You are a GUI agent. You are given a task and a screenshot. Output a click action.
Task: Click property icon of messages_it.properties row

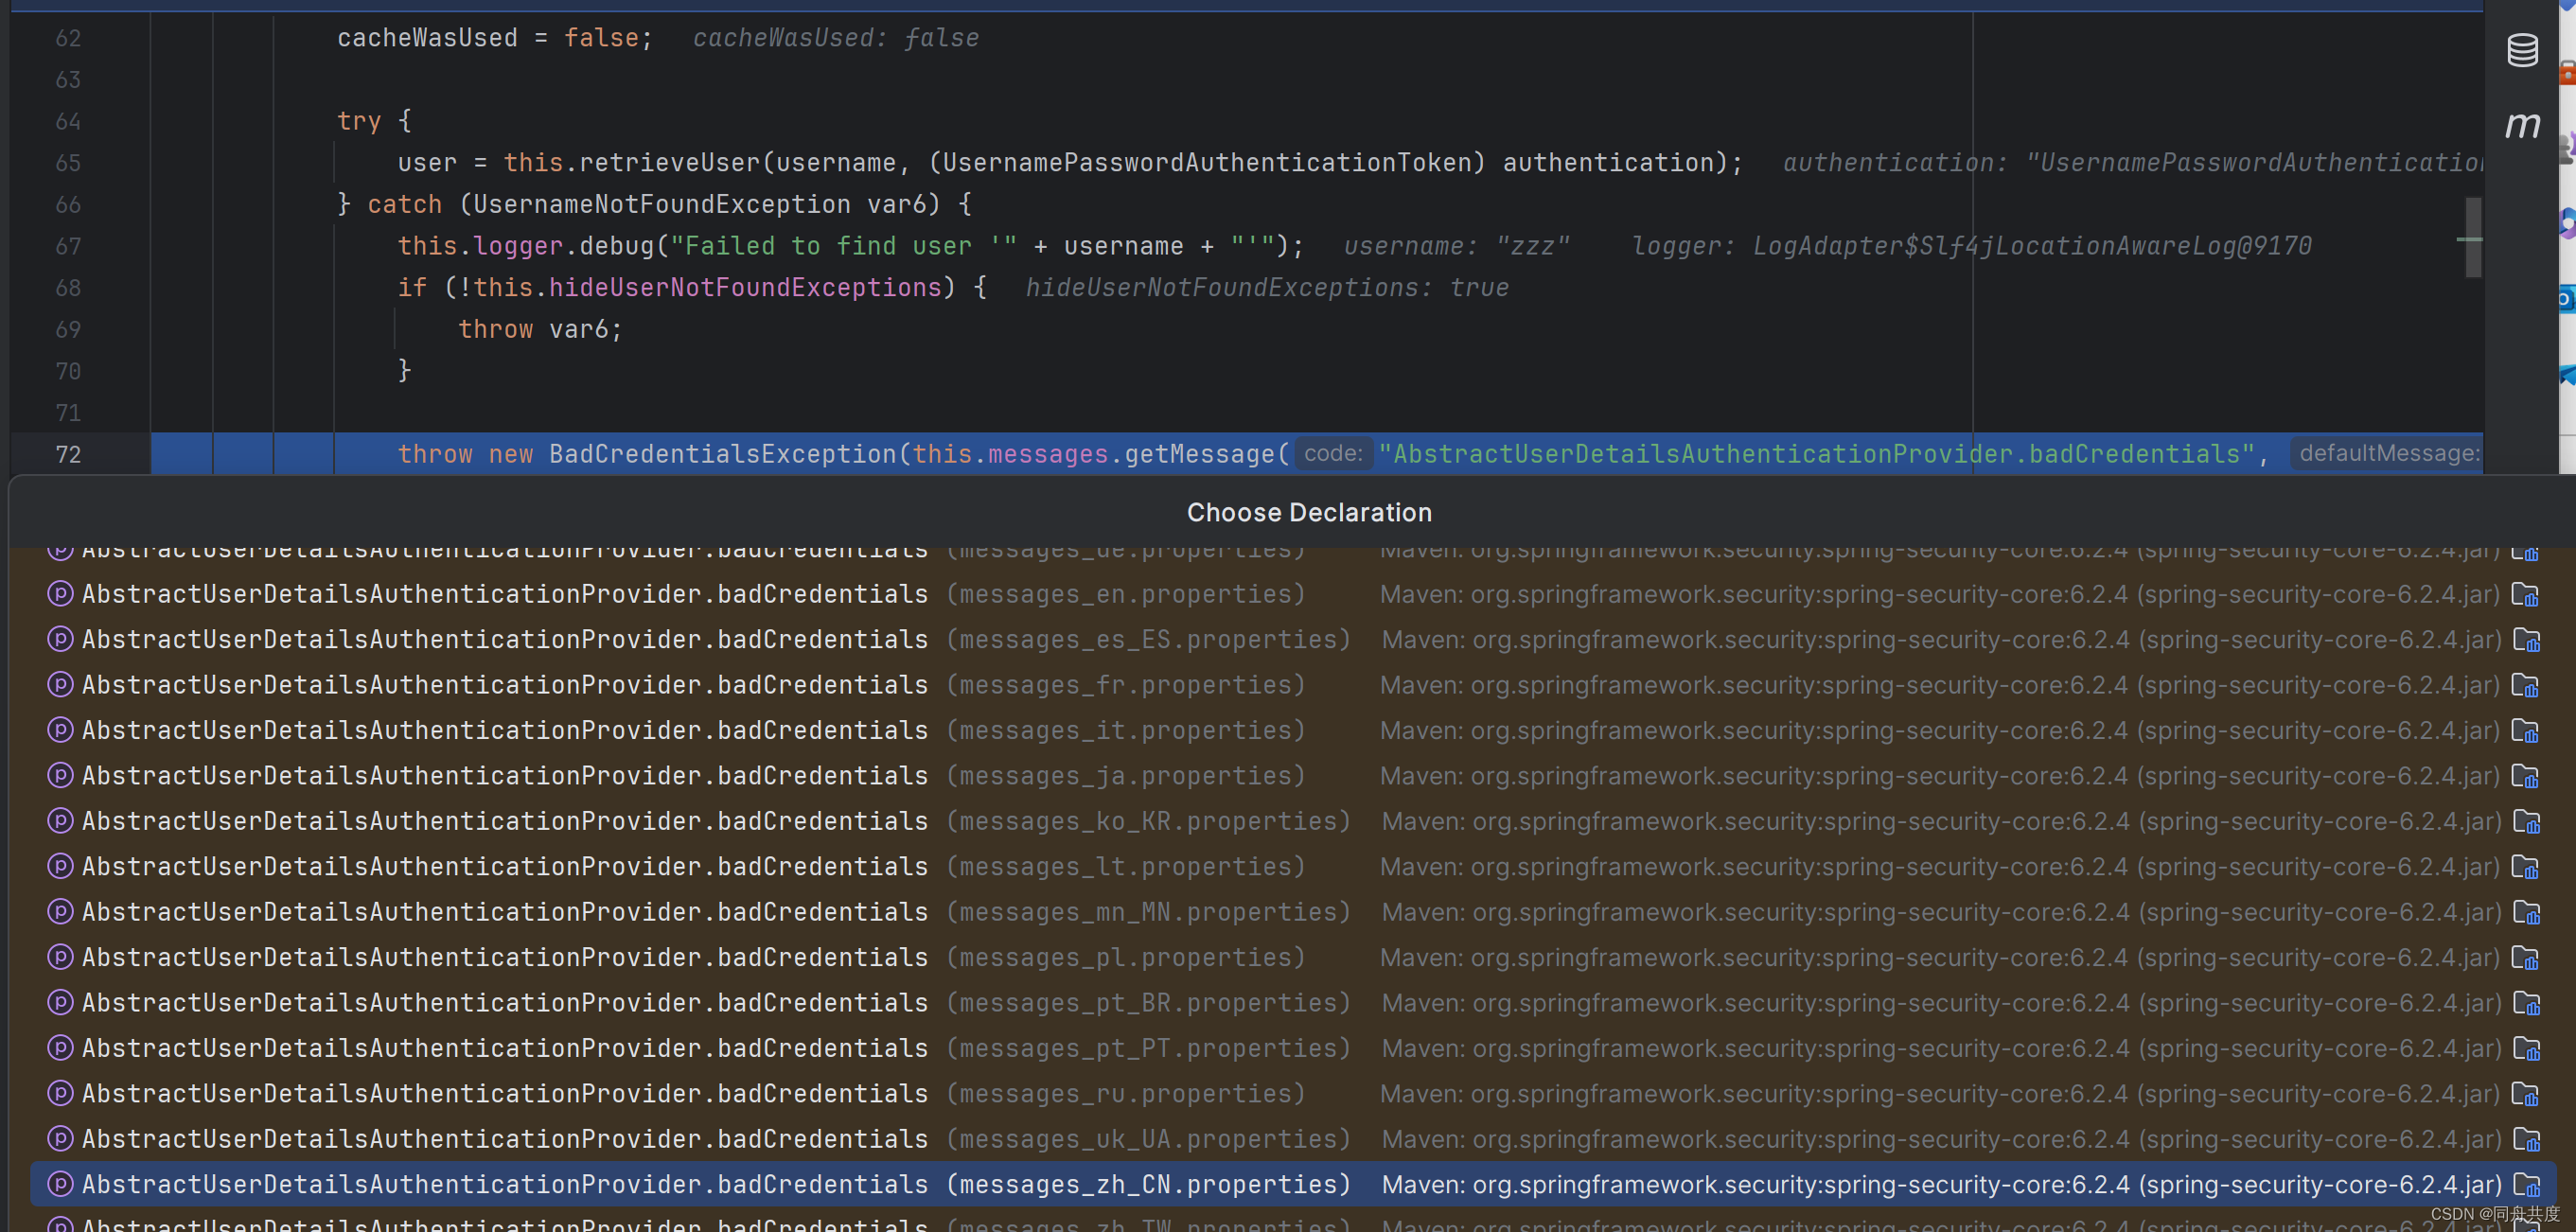point(60,729)
